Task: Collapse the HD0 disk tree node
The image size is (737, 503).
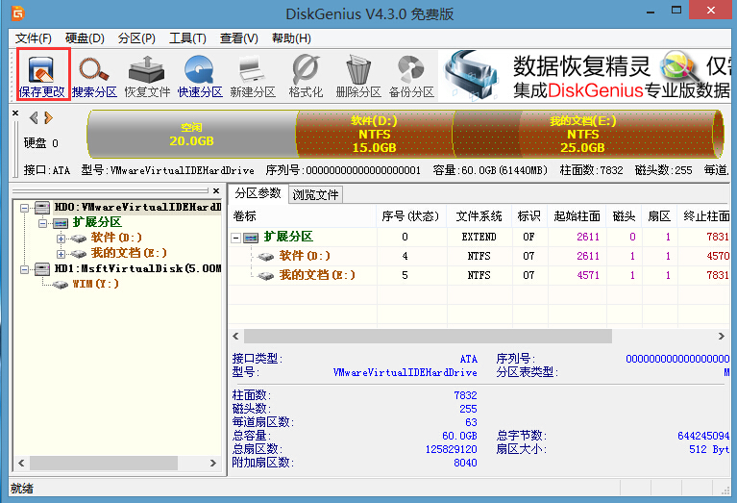Action: click(24, 208)
